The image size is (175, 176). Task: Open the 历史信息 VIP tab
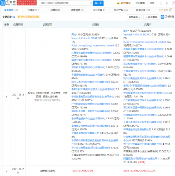click(165, 10)
